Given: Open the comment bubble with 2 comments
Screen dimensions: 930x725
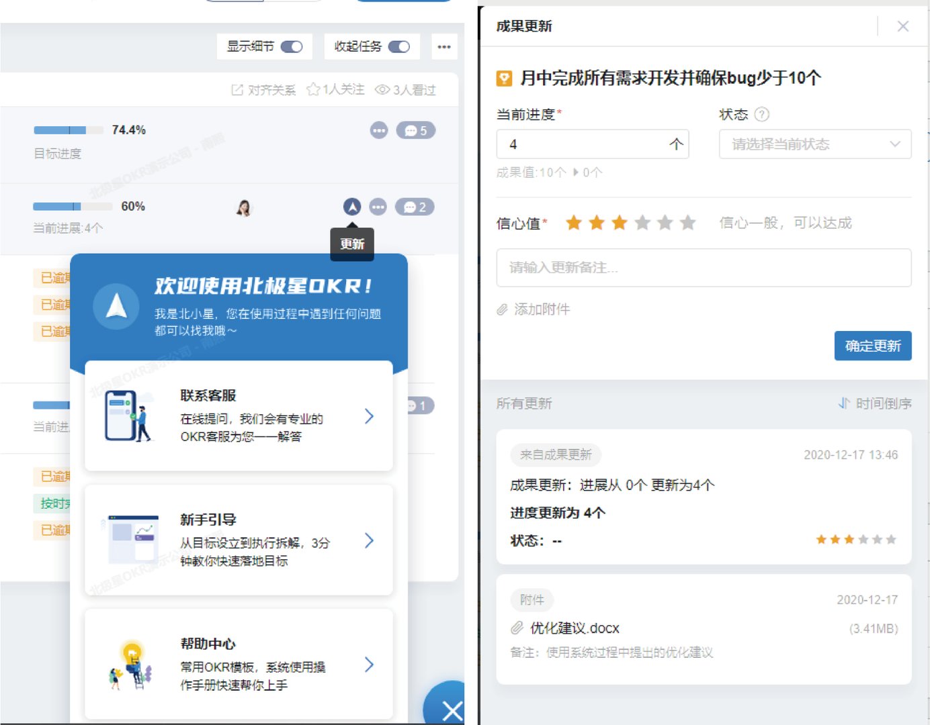Looking at the screenshot, I should click(x=415, y=207).
